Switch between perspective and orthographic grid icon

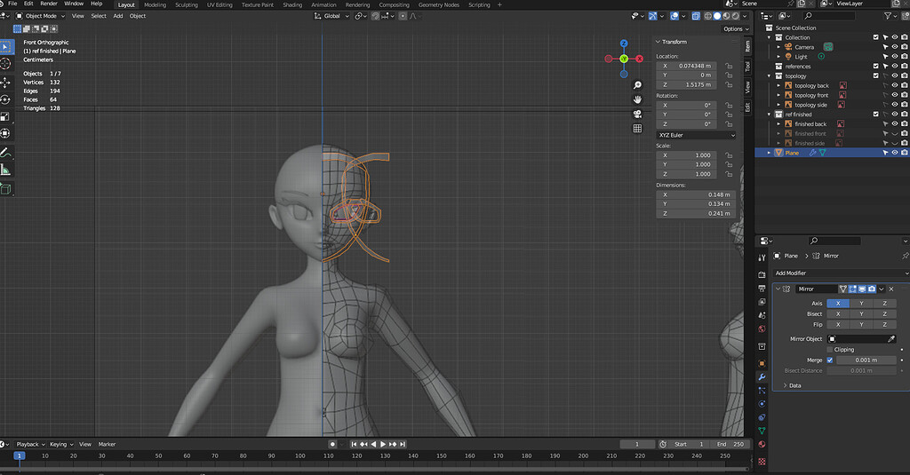[x=637, y=129]
